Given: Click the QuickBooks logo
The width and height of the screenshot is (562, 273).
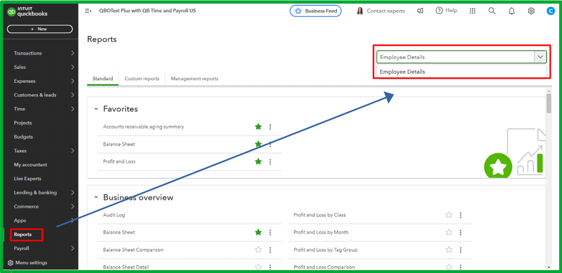Looking at the screenshot, I should (x=27, y=12).
